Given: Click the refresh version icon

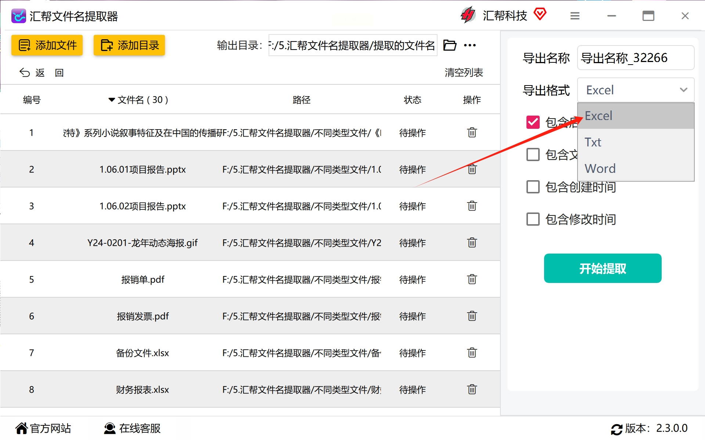Looking at the screenshot, I should point(616,429).
